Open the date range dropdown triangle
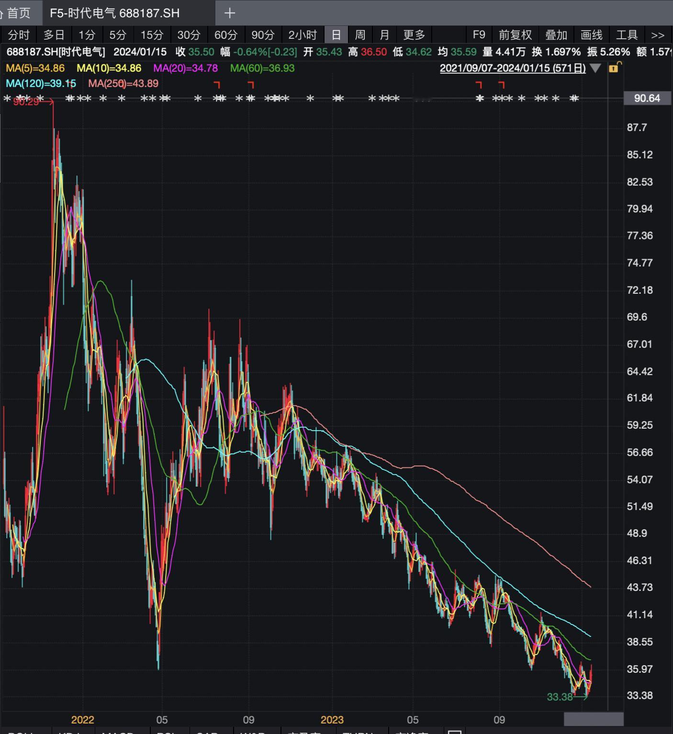This screenshot has height=734, width=673. 595,68
